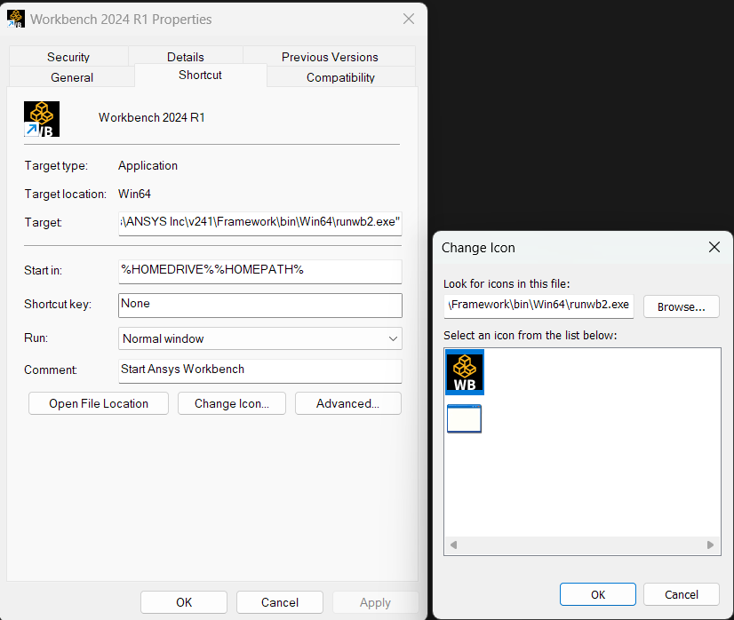This screenshot has width=734, height=620.
Task: Open the Security tab
Action: [x=68, y=57]
